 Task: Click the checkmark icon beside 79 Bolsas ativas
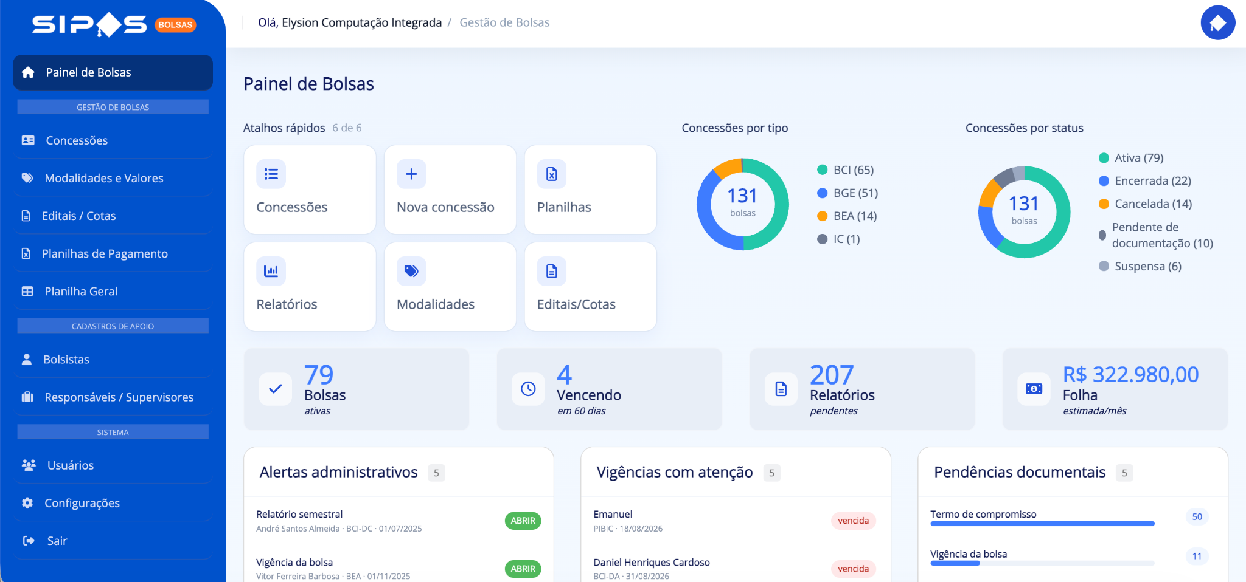click(276, 389)
